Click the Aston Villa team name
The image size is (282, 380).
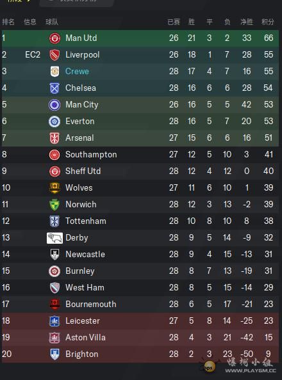click(85, 337)
